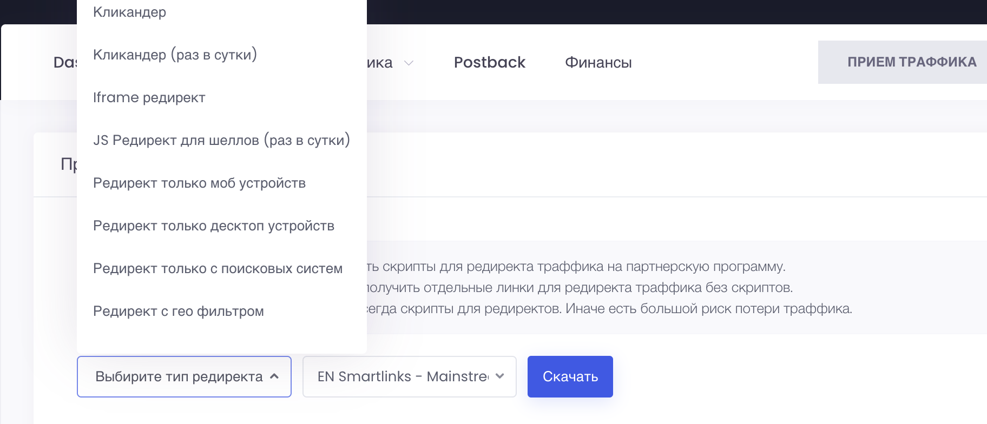Click the partially hidden 'Пр' panel heading
This screenshot has height=424, width=987.
(68, 164)
